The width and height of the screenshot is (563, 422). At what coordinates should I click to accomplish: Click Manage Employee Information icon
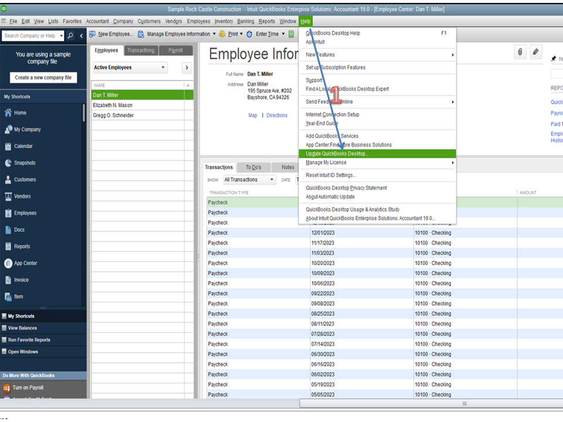141,34
